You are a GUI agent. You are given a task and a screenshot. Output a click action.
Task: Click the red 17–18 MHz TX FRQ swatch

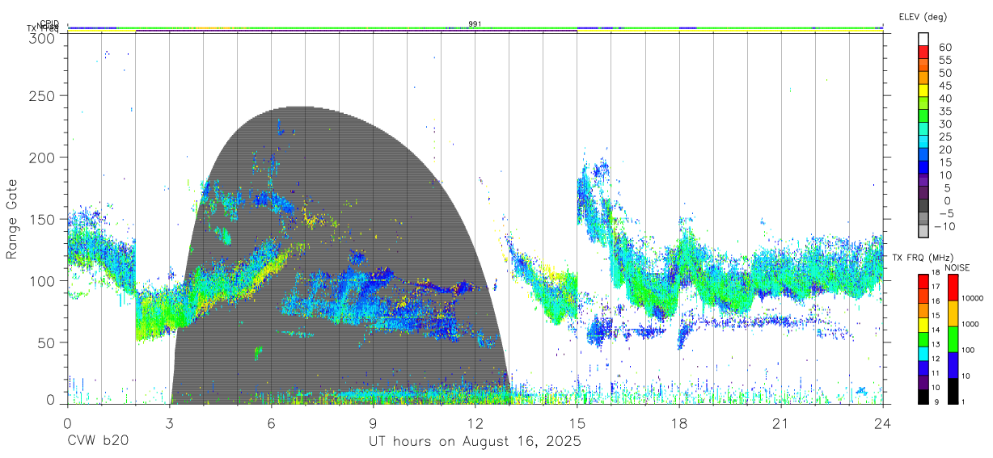pos(923,281)
